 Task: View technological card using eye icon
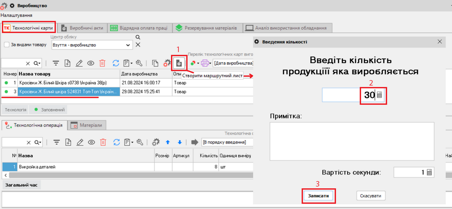pos(91,63)
